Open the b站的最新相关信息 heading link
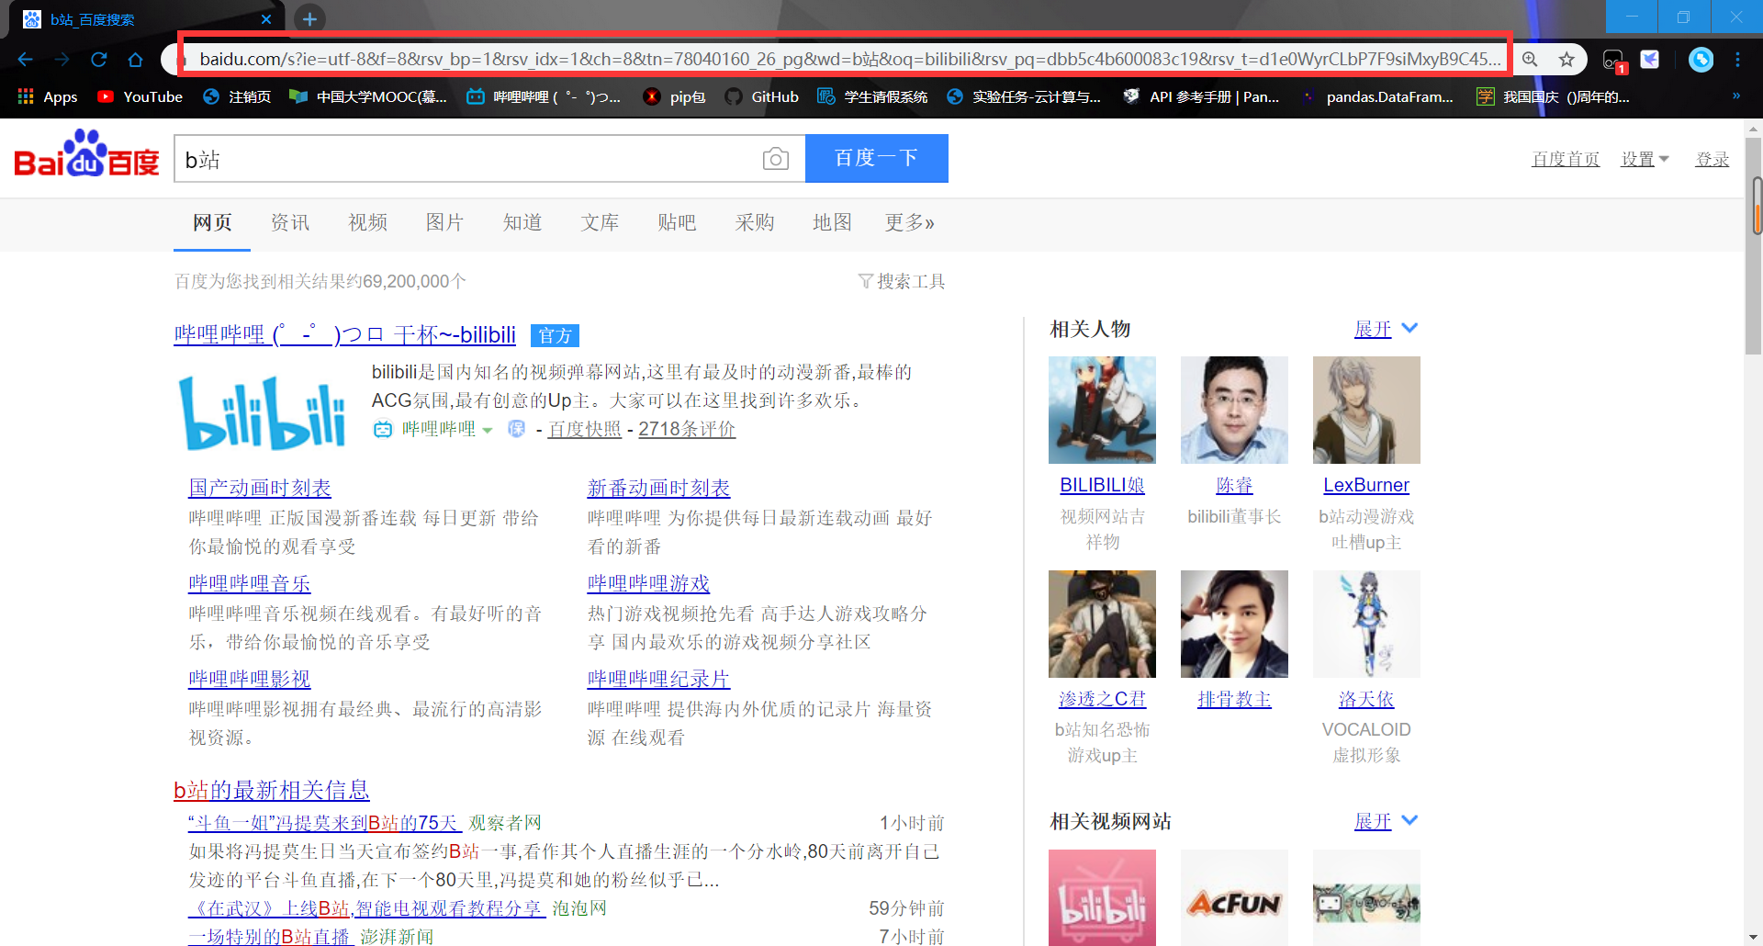 272,790
